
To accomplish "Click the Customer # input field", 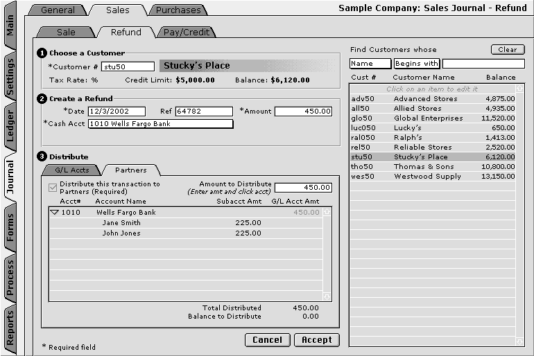I will 128,66.
